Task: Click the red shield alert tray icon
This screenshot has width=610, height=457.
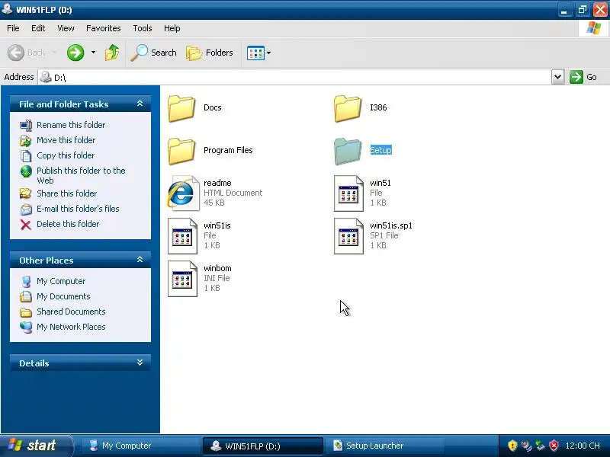Action: (x=554, y=446)
